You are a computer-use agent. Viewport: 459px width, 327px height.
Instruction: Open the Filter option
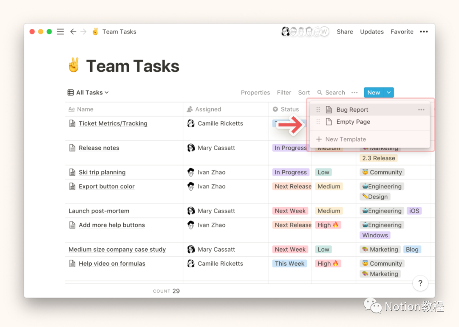[284, 93]
